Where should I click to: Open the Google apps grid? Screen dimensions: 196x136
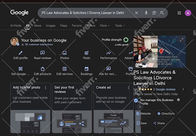point(179,13)
